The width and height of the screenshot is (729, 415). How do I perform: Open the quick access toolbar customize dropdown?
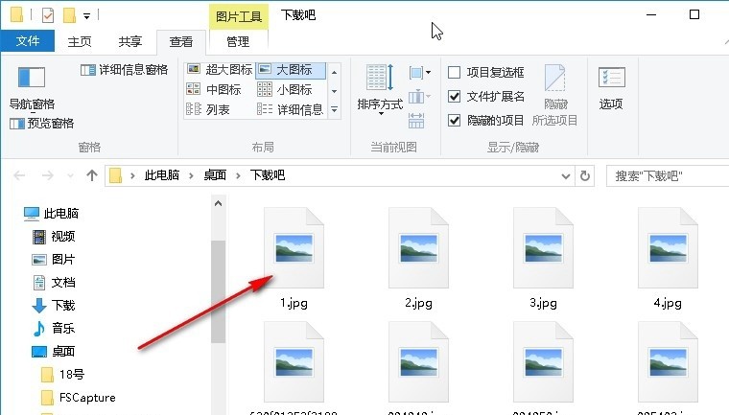pyautogui.click(x=86, y=16)
